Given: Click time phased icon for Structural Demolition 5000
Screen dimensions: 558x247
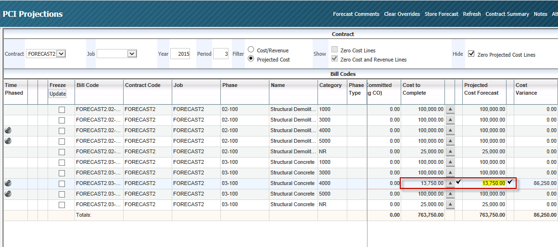Looking at the screenshot, I should click(x=8, y=141).
